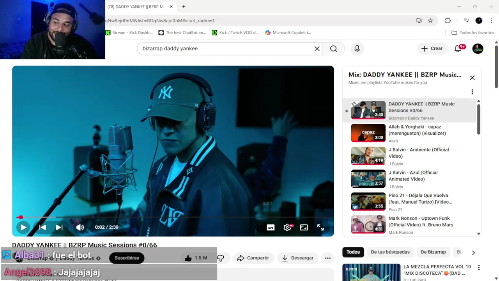Play Mark Ronson Uptown Funk video
The height and width of the screenshot is (281, 499).
pyautogui.click(x=409, y=225)
